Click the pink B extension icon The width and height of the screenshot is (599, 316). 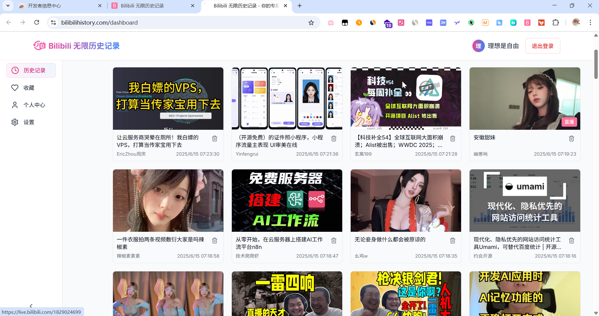(x=527, y=22)
